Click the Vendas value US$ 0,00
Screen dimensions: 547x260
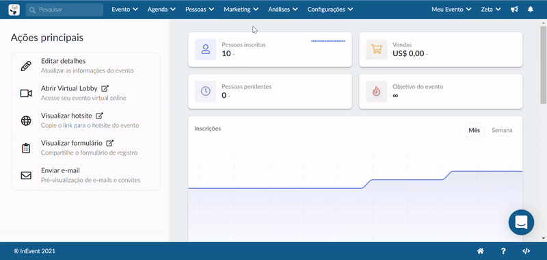pyautogui.click(x=408, y=54)
